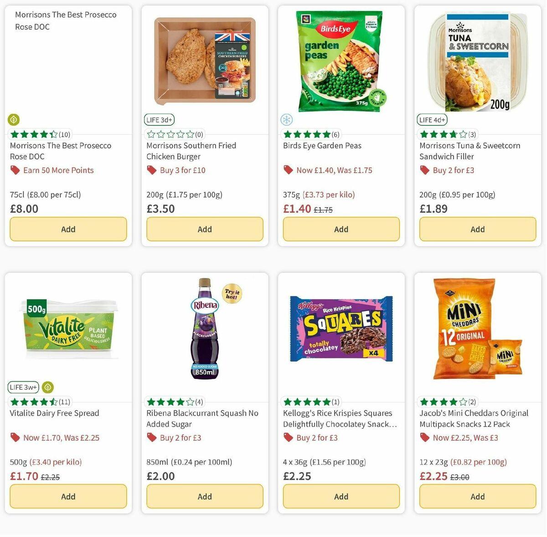Click the red tag icon on Jacob's Mini Cheddars deal
The width and height of the screenshot is (547, 537).
point(424,437)
